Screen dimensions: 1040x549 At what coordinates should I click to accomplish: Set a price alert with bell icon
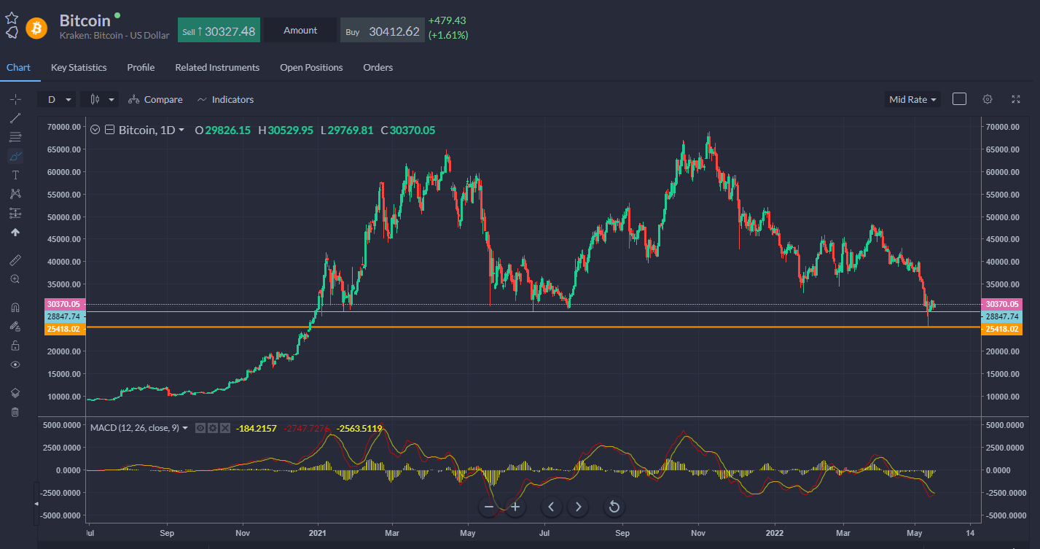coord(12,33)
